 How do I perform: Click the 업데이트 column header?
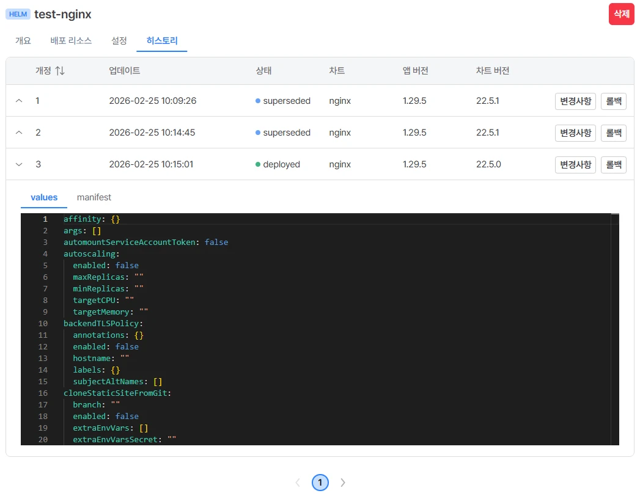[x=125, y=71]
